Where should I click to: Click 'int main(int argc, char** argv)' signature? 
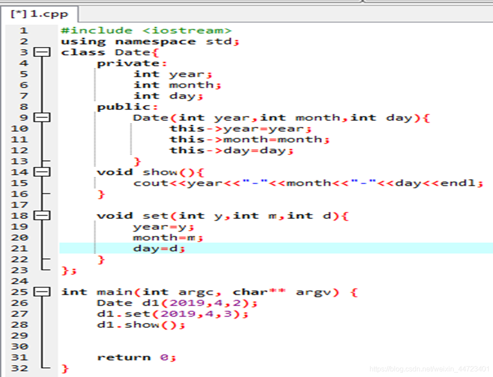pyautogui.click(x=200, y=292)
